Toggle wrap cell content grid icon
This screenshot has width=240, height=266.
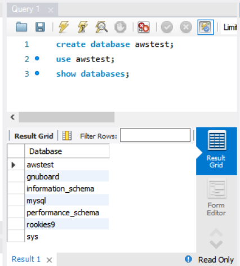(x=67, y=136)
